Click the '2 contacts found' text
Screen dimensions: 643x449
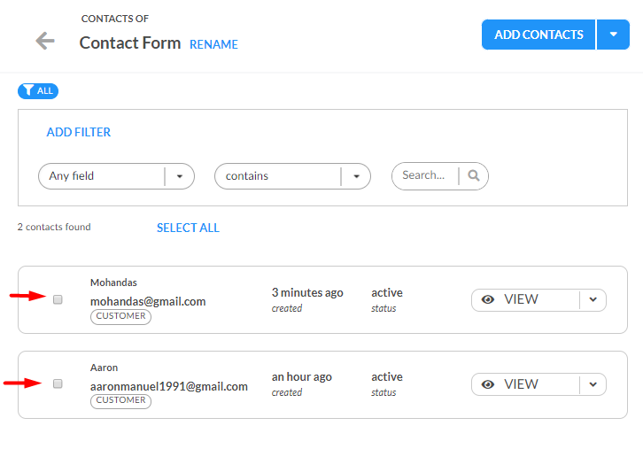click(x=54, y=227)
